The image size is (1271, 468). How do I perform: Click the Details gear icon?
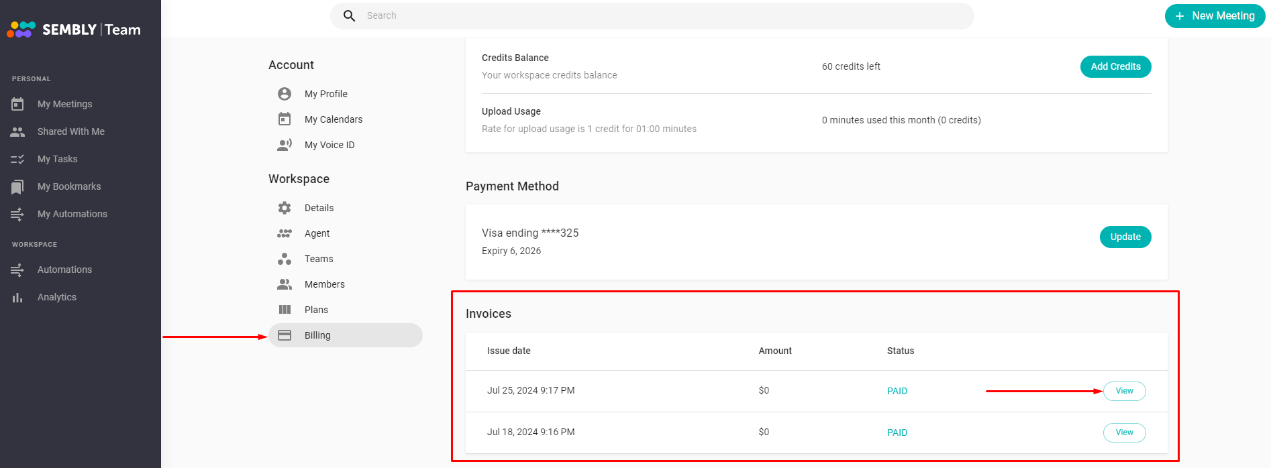pos(285,208)
